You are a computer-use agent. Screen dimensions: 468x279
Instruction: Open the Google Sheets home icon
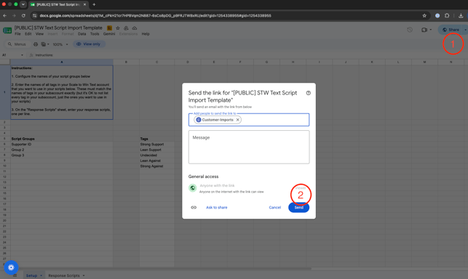pos(7,30)
